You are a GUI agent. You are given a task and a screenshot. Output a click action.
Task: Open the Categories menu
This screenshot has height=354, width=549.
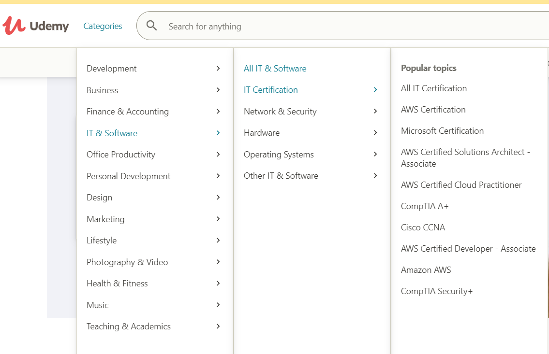(103, 26)
